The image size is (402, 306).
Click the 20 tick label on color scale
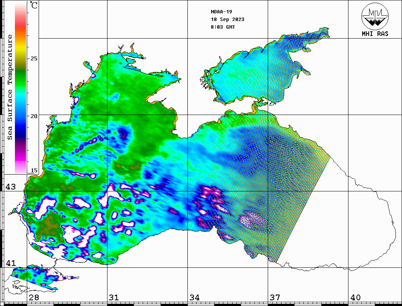[34, 116]
